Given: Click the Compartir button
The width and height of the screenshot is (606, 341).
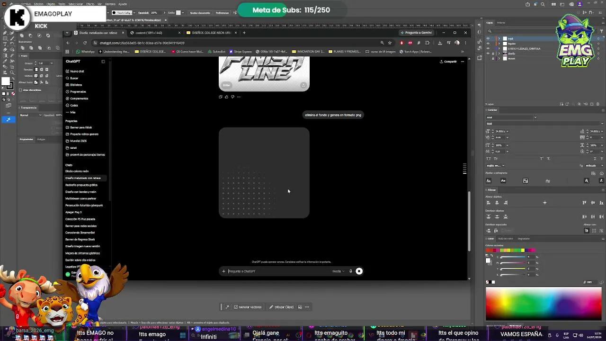Looking at the screenshot, I should [x=448, y=62].
